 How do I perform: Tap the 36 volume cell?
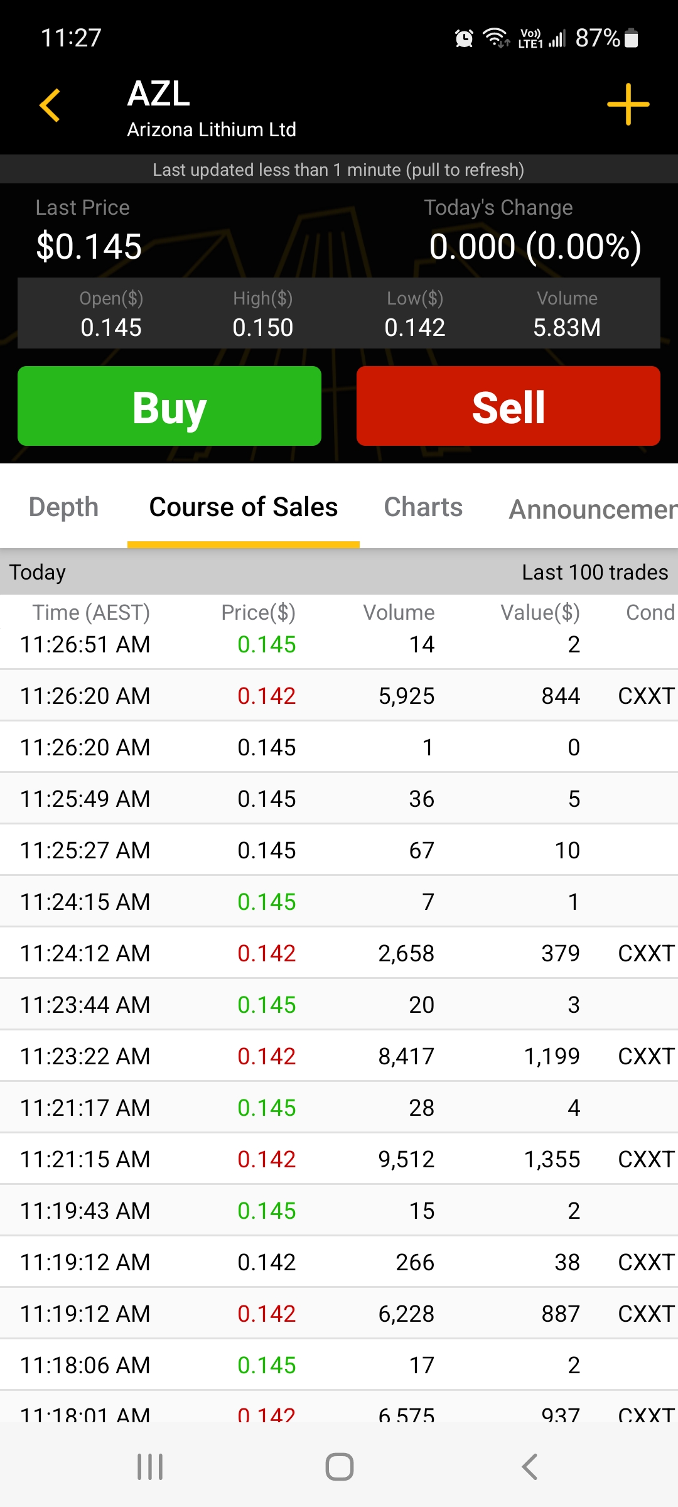422,799
